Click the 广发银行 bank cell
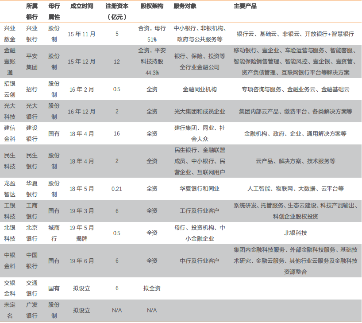The height and width of the screenshot is (323, 362). 32,310
